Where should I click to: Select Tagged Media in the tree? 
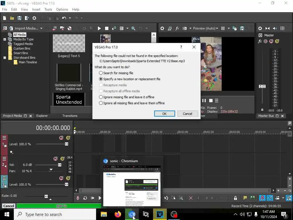tap(23, 44)
